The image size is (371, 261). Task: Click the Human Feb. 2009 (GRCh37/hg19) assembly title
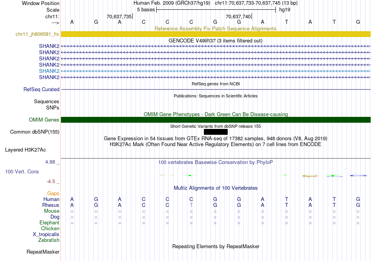[x=172, y=3]
